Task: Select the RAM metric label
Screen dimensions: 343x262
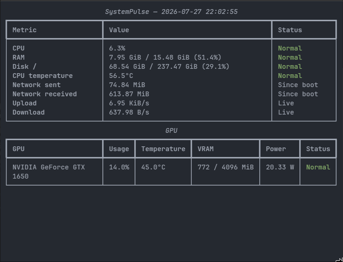Action: coord(18,57)
